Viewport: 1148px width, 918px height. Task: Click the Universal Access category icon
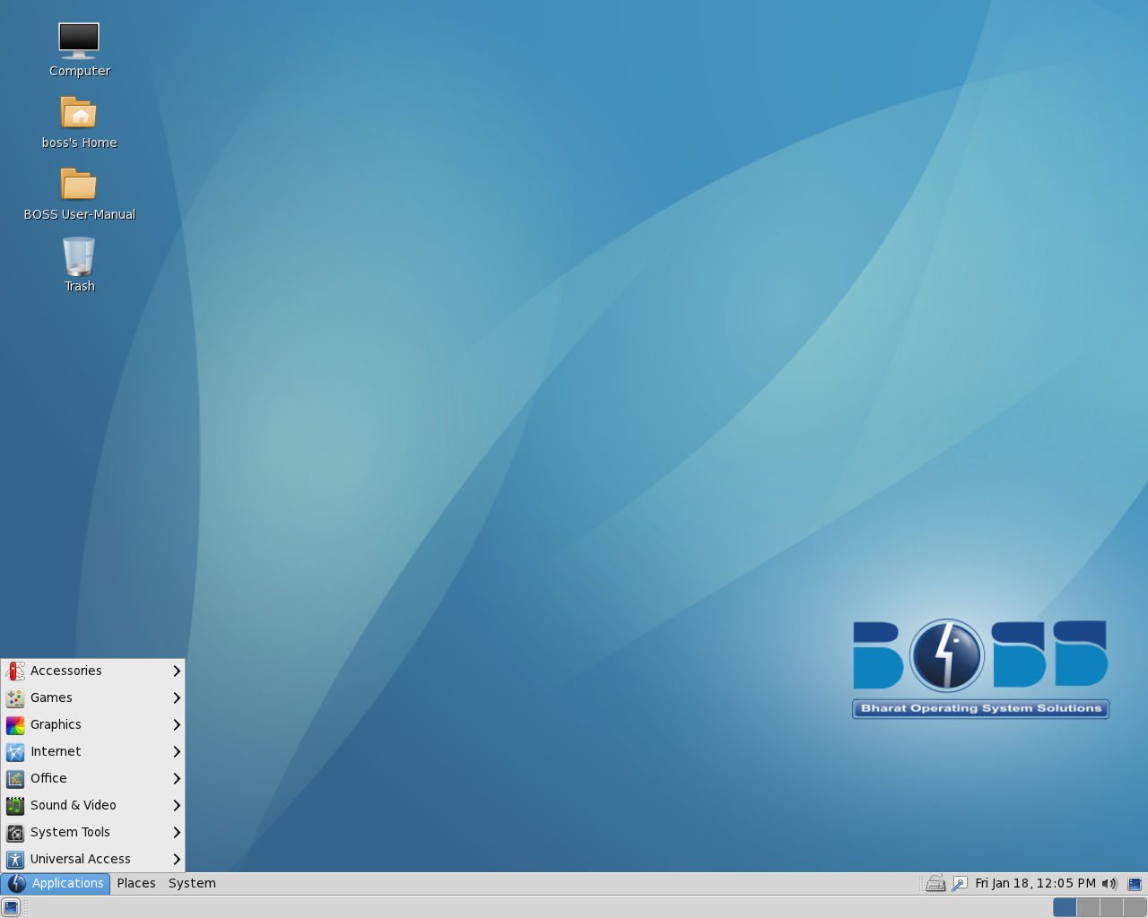point(15,859)
